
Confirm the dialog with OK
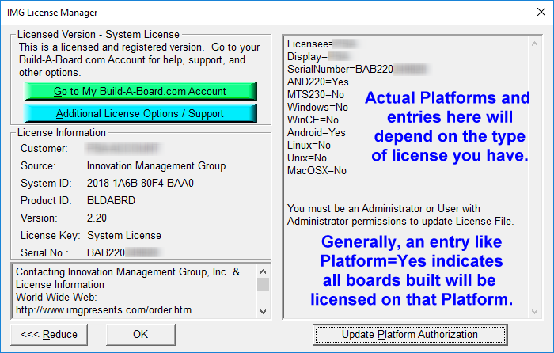point(140,334)
